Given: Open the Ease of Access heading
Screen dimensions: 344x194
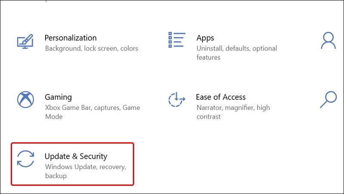Looking at the screenshot, I should click(221, 97).
